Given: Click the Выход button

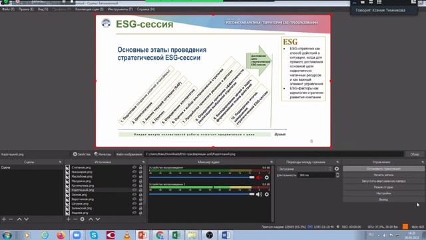Looking at the screenshot, I should [383, 199].
